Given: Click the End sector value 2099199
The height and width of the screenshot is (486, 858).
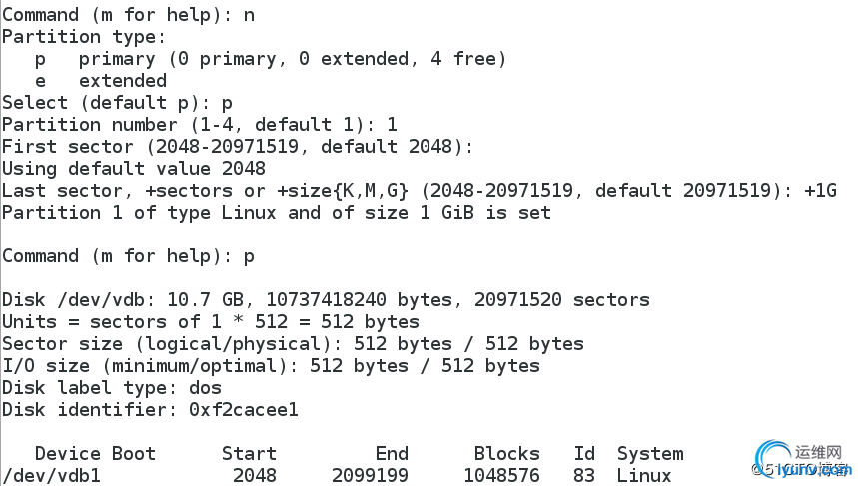Looking at the screenshot, I should [x=370, y=475].
